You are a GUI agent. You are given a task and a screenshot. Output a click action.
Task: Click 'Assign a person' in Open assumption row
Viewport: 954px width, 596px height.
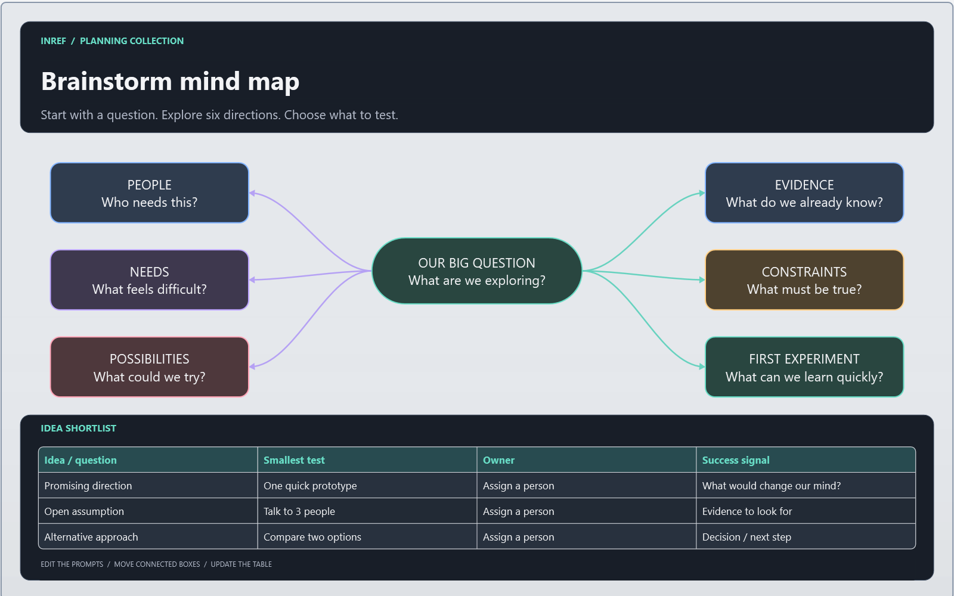[587, 511]
